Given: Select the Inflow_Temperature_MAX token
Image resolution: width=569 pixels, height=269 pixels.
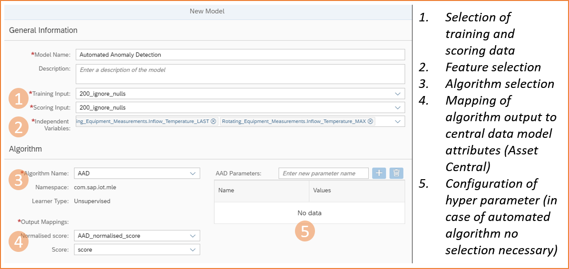Looking at the screenshot, I should coord(294,122).
